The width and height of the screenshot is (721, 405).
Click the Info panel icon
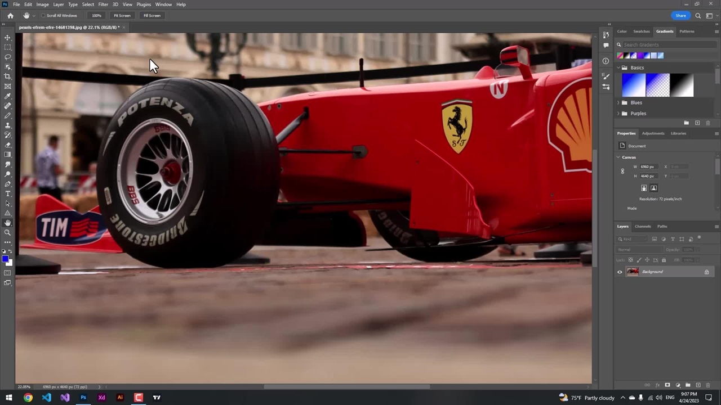(x=606, y=61)
